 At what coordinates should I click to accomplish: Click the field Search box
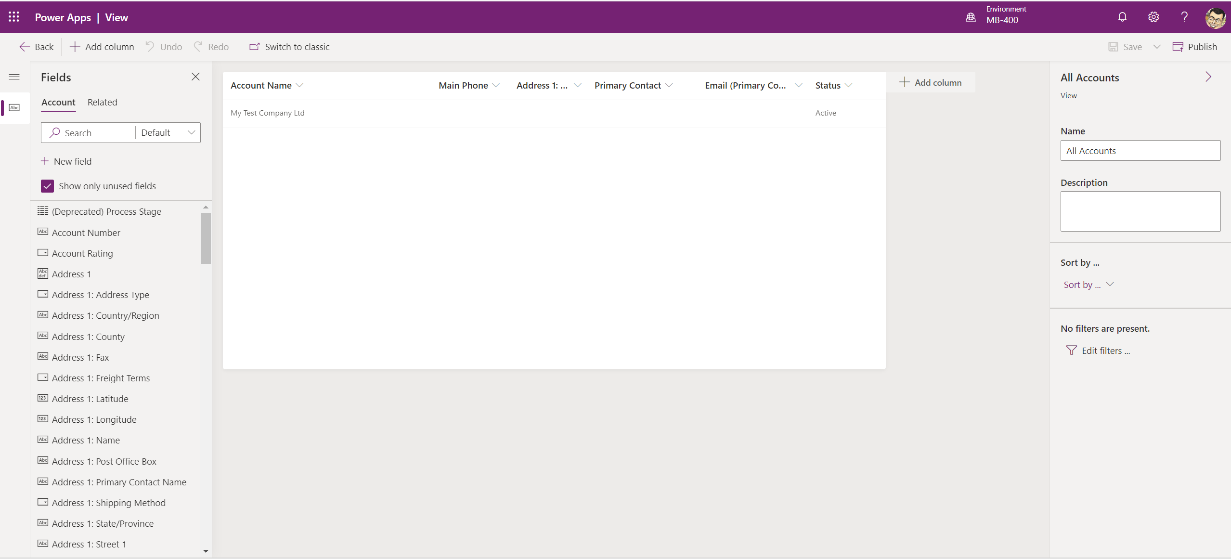tap(88, 133)
